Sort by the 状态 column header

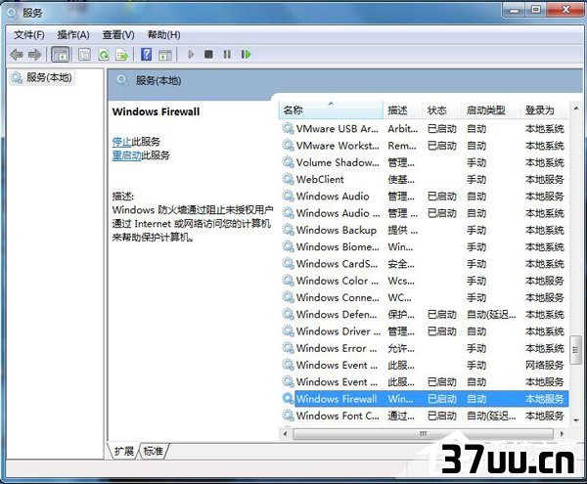click(442, 110)
